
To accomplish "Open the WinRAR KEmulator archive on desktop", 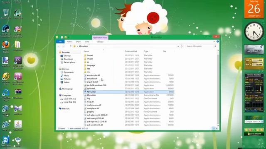I will click(18, 94).
